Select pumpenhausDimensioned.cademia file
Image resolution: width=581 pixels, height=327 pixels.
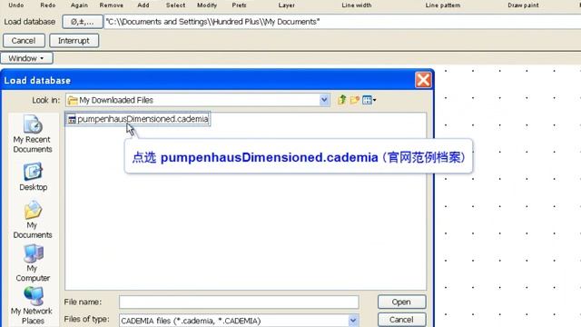point(138,119)
